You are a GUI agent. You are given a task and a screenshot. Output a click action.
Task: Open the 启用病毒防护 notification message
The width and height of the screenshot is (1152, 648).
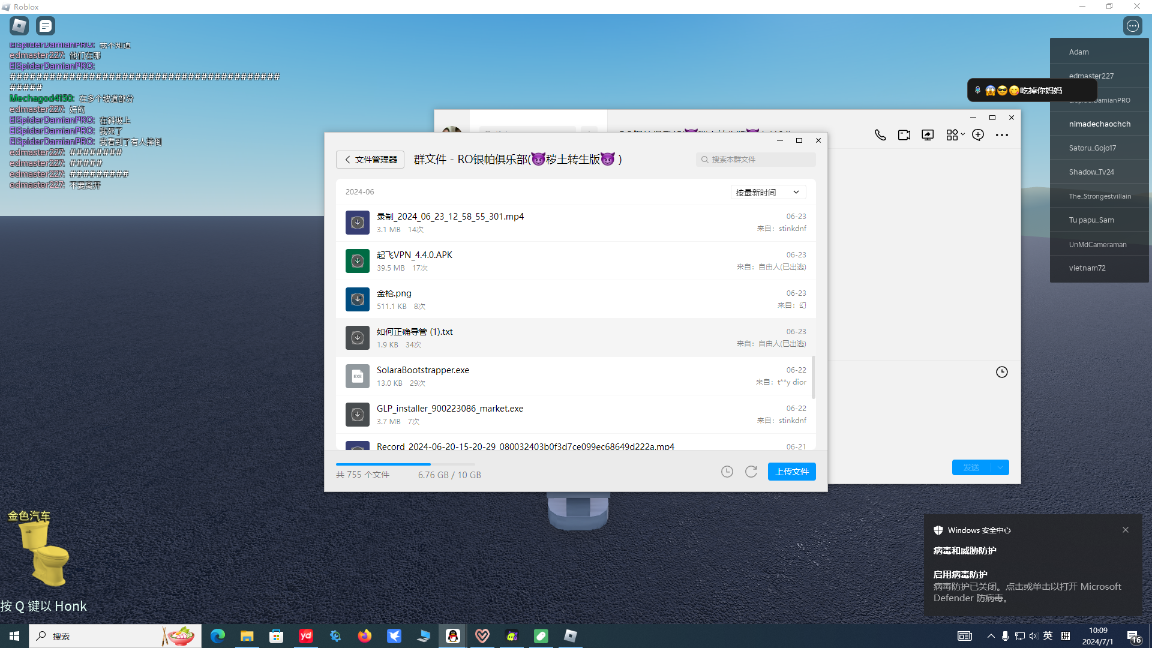(1027, 586)
